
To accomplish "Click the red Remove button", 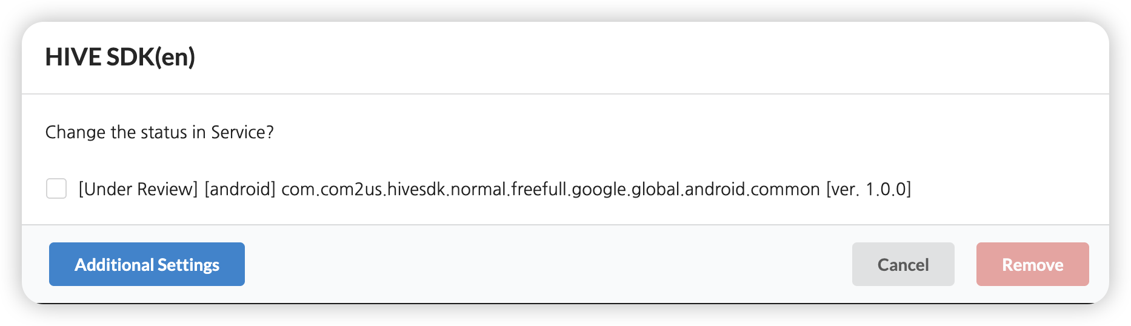I will [x=1032, y=264].
